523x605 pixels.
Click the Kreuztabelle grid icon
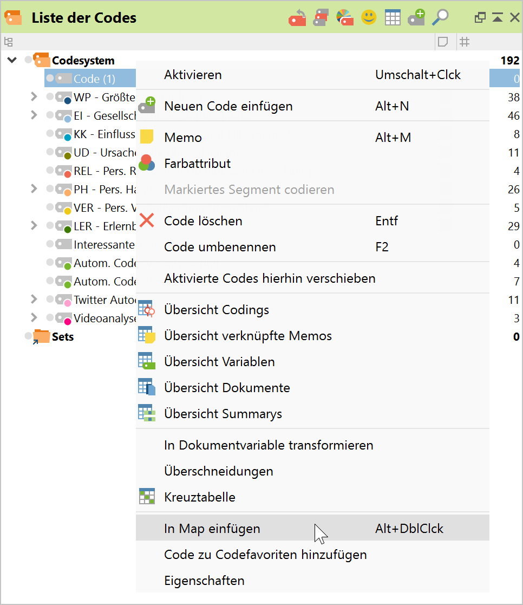pyautogui.click(x=147, y=497)
